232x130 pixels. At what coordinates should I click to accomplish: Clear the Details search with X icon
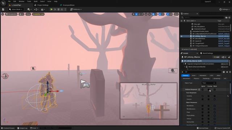click(182, 72)
